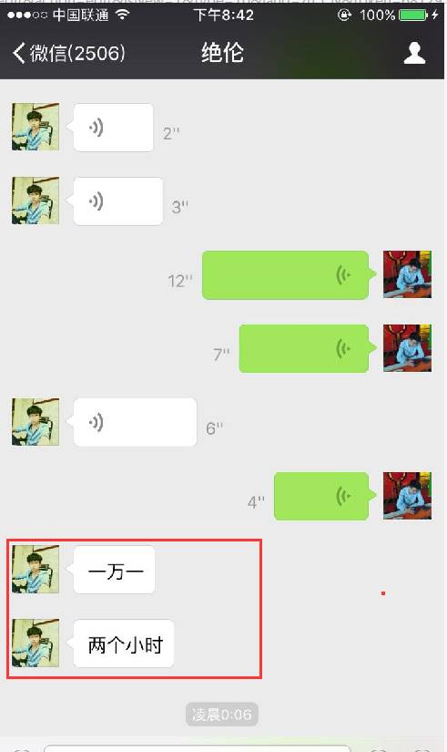Tap the message input field
Viewport: 447px width, 752px height.
pos(197,748)
